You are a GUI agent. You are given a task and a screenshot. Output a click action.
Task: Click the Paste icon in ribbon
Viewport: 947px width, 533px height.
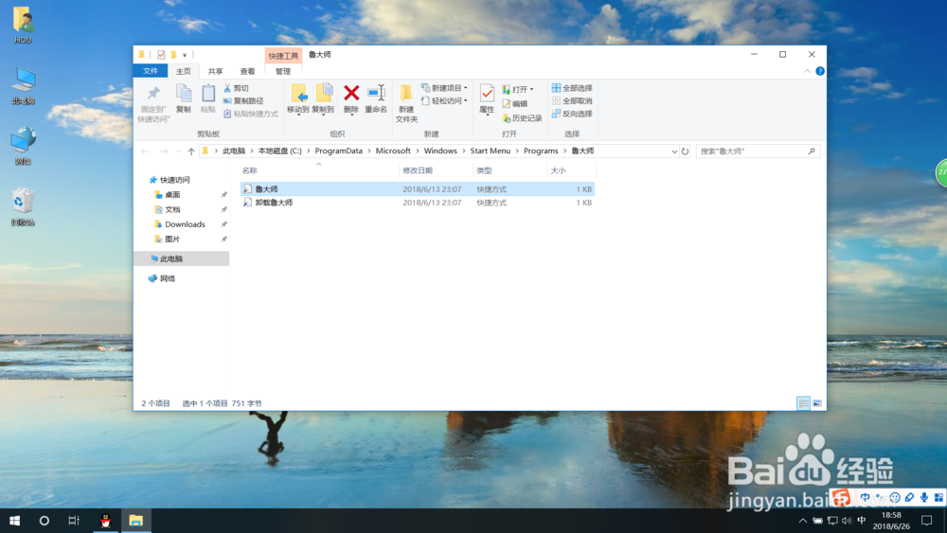(208, 94)
